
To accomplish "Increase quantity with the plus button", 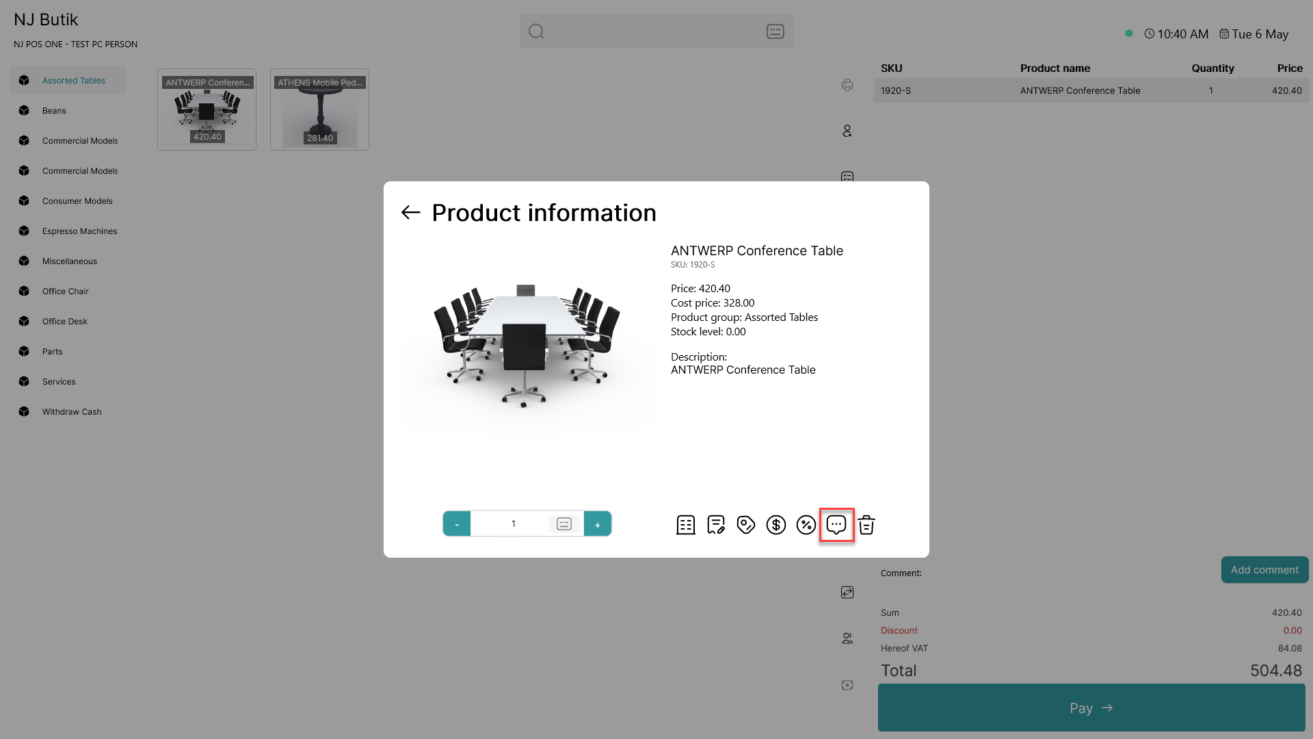I will click(598, 524).
